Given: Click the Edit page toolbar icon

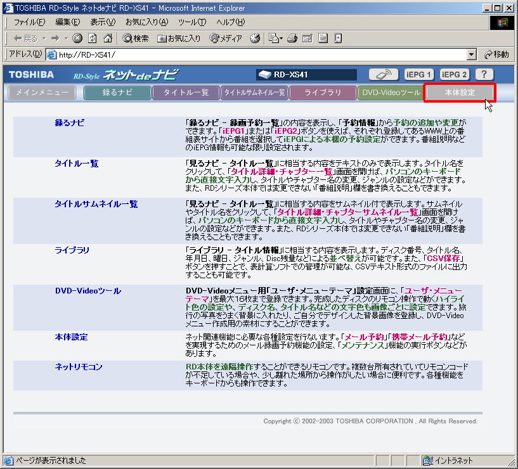Looking at the screenshot, I should tap(308, 39).
